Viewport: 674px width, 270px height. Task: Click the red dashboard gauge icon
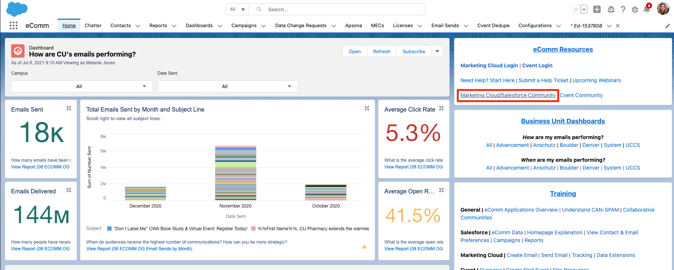tap(18, 51)
